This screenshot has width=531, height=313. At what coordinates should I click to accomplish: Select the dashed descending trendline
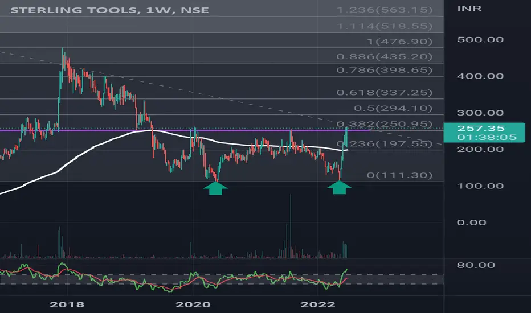[x=220, y=98]
